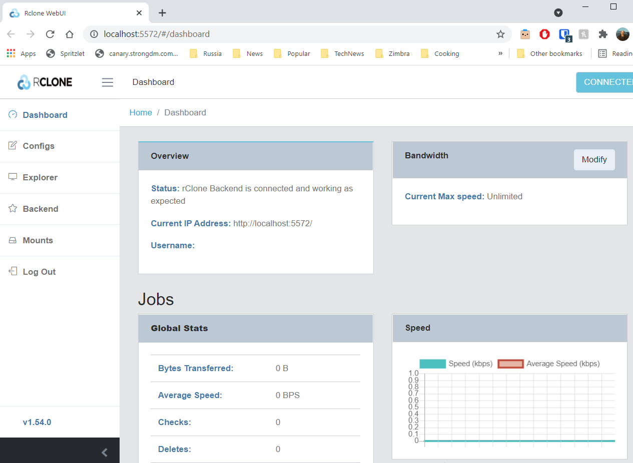This screenshot has width=633, height=463.
Task: Click the Jobs section heading
Action: tap(156, 299)
